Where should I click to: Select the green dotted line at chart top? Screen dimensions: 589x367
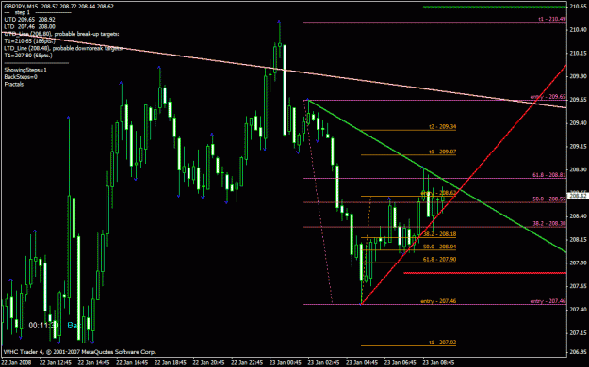click(x=495, y=7)
